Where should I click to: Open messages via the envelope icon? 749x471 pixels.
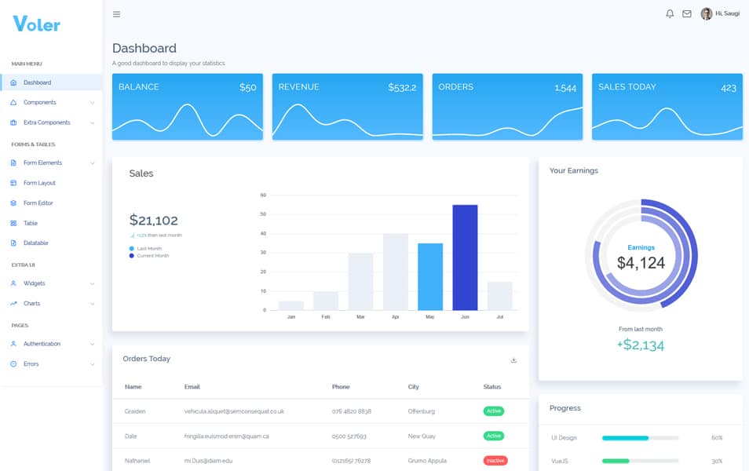(x=688, y=13)
